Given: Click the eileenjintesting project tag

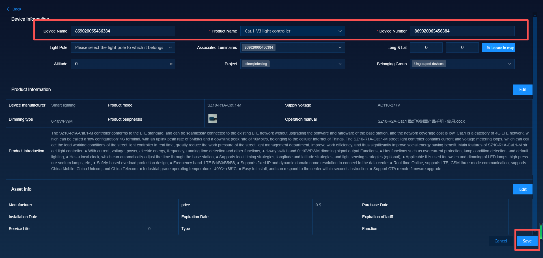Looking at the screenshot, I should coord(256,64).
